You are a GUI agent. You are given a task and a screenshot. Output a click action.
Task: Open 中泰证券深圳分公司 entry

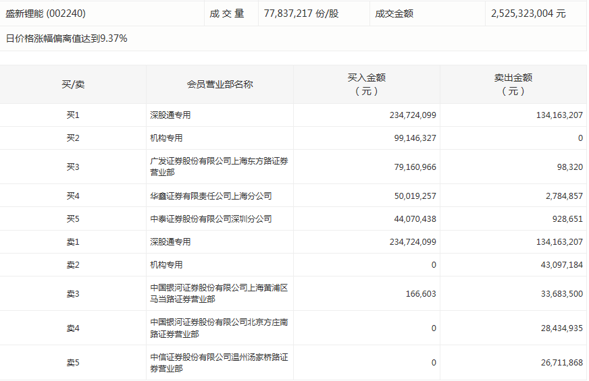211,219
